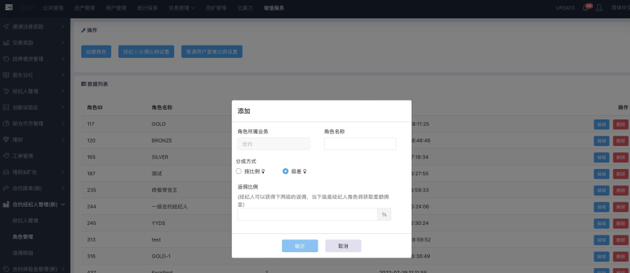Click role ID 165 in the table
This screenshot has width=630, height=273.
[x=91, y=157]
